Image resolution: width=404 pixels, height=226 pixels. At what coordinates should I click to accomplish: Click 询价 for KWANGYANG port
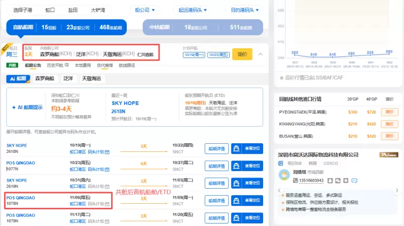pyautogui.click(x=389, y=124)
